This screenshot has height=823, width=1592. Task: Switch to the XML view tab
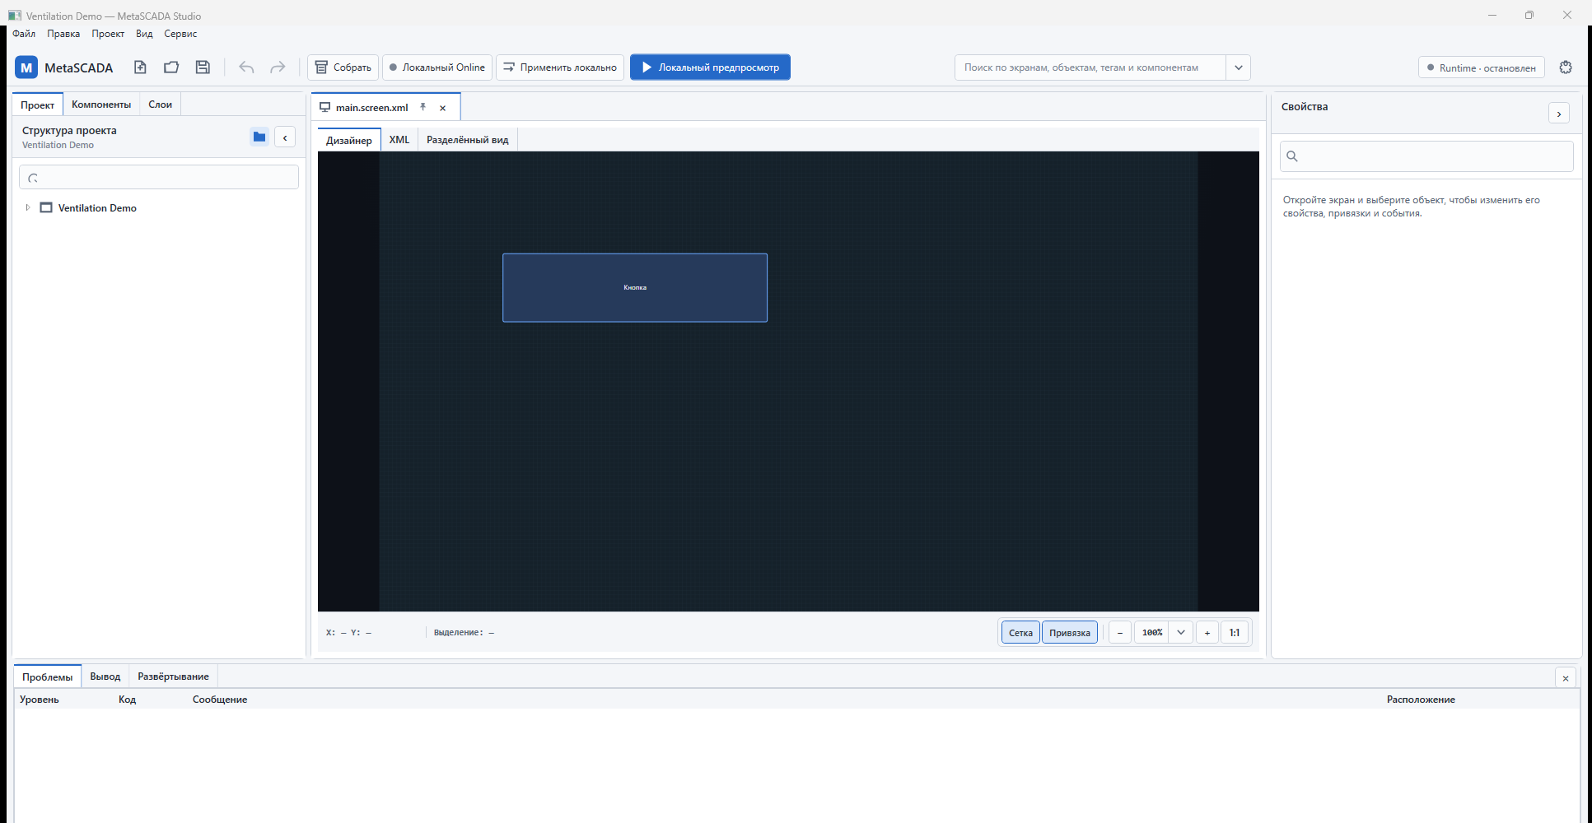coord(399,140)
